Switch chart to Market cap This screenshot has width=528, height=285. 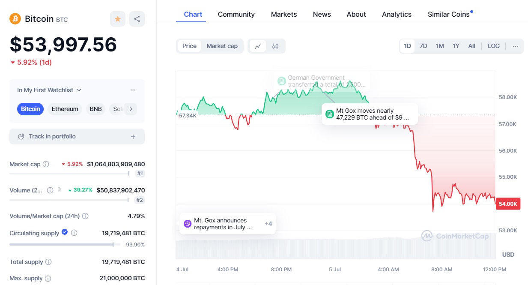pos(222,46)
